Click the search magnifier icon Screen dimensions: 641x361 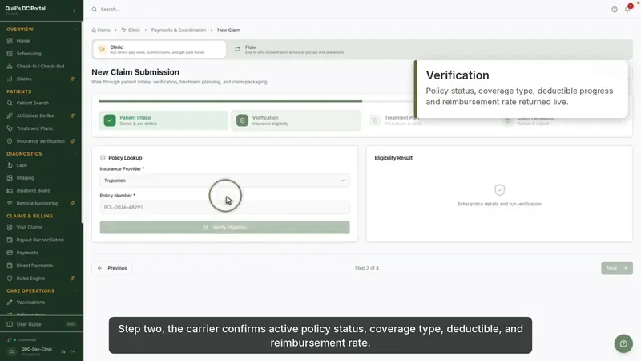[x=95, y=10]
